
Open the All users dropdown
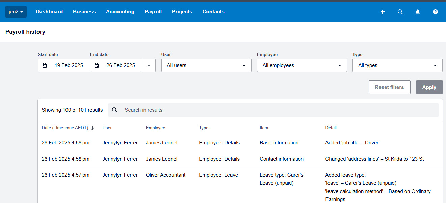tap(206, 65)
